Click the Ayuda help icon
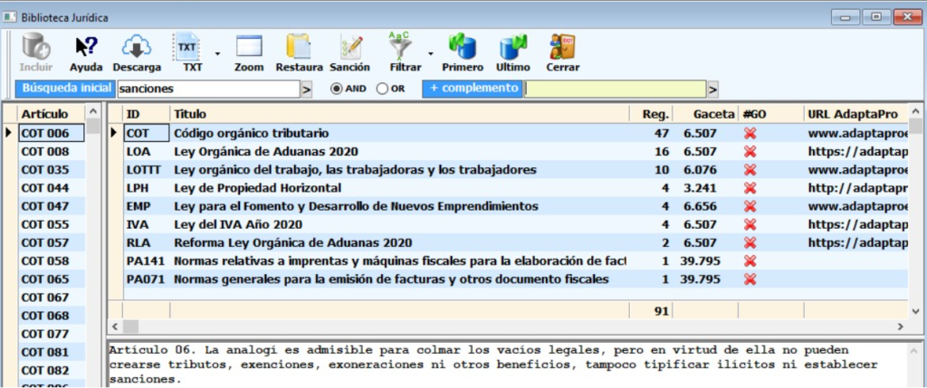Screen dimensions: 927x388 (86, 47)
